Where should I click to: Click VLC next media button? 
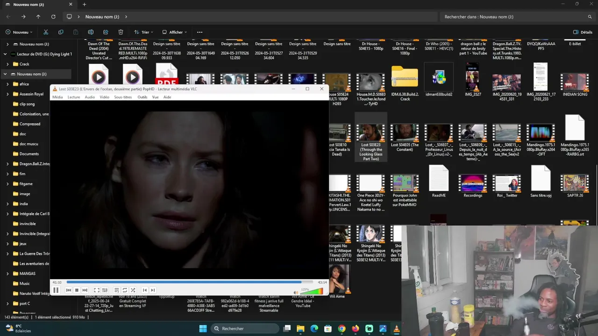(x=85, y=290)
